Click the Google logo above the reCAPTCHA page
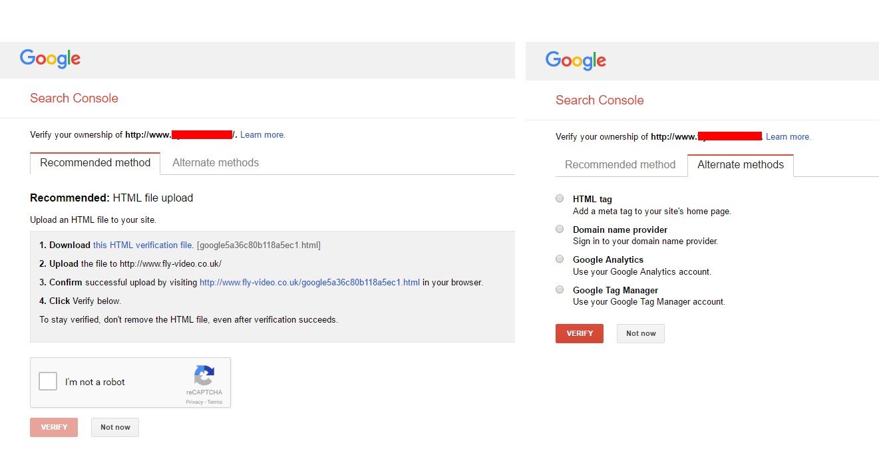 51,59
